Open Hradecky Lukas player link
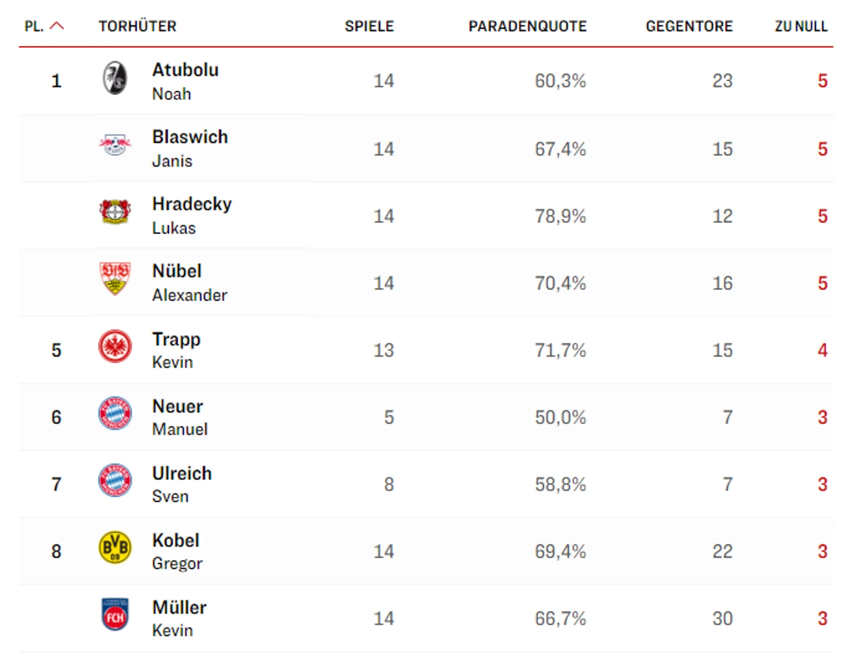 [x=191, y=215]
